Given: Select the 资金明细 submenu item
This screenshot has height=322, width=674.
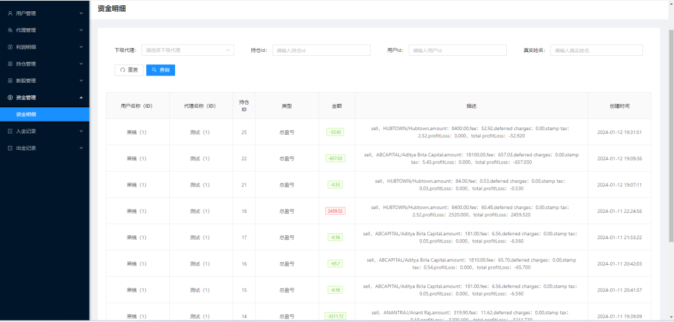Looking at the screenshot, I should (26, 114).
